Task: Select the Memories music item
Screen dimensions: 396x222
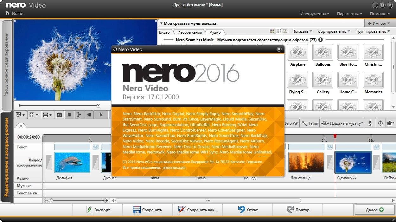Action: (373, 83)
